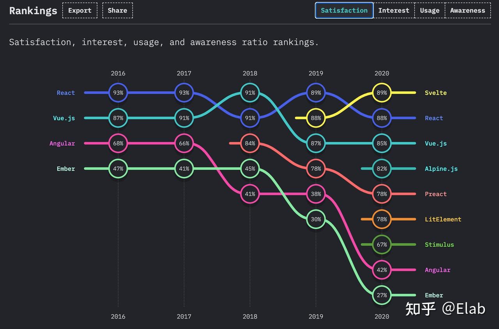Click React's 93% node for 2016
499x329 pixels.
click(x=118, y=93)
